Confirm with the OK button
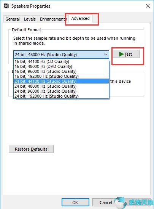The width and height of the screenshot is (154, 209). pyautogui.click(x=75, y=203)
